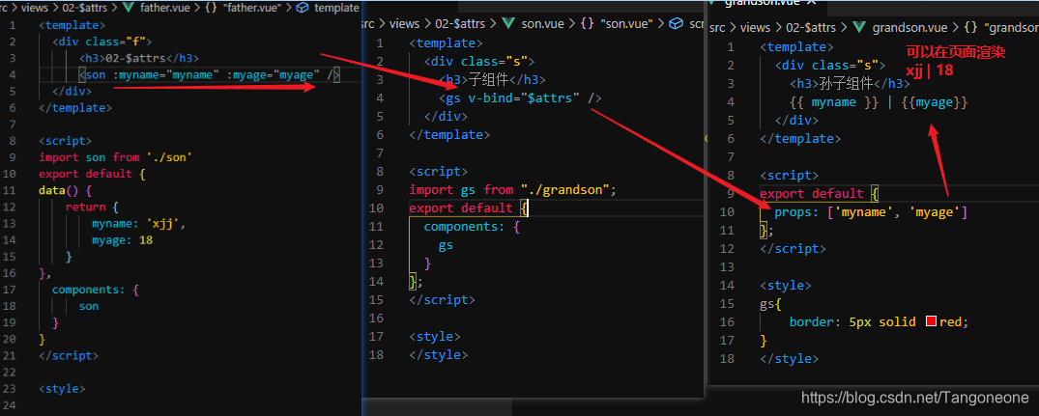Click the "import son from './son'" line

point(115,157)
